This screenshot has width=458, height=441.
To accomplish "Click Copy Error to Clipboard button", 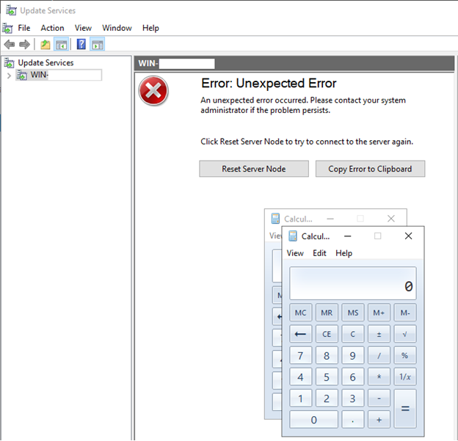I will [x=370, y=169].
